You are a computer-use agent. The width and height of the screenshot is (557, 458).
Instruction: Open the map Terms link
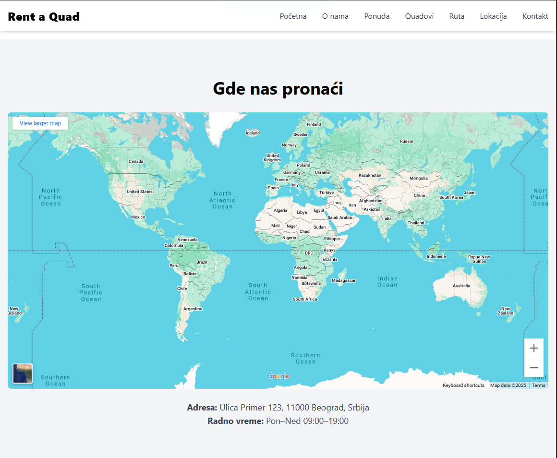click(x=538, y=386)
